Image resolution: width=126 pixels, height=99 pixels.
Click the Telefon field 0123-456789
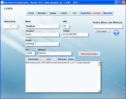76,35
